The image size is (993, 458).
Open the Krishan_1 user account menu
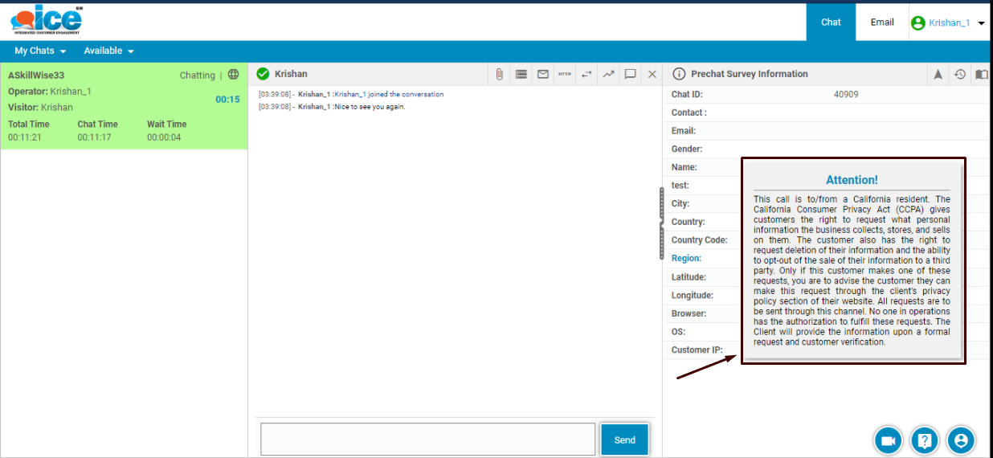[948, 23]
